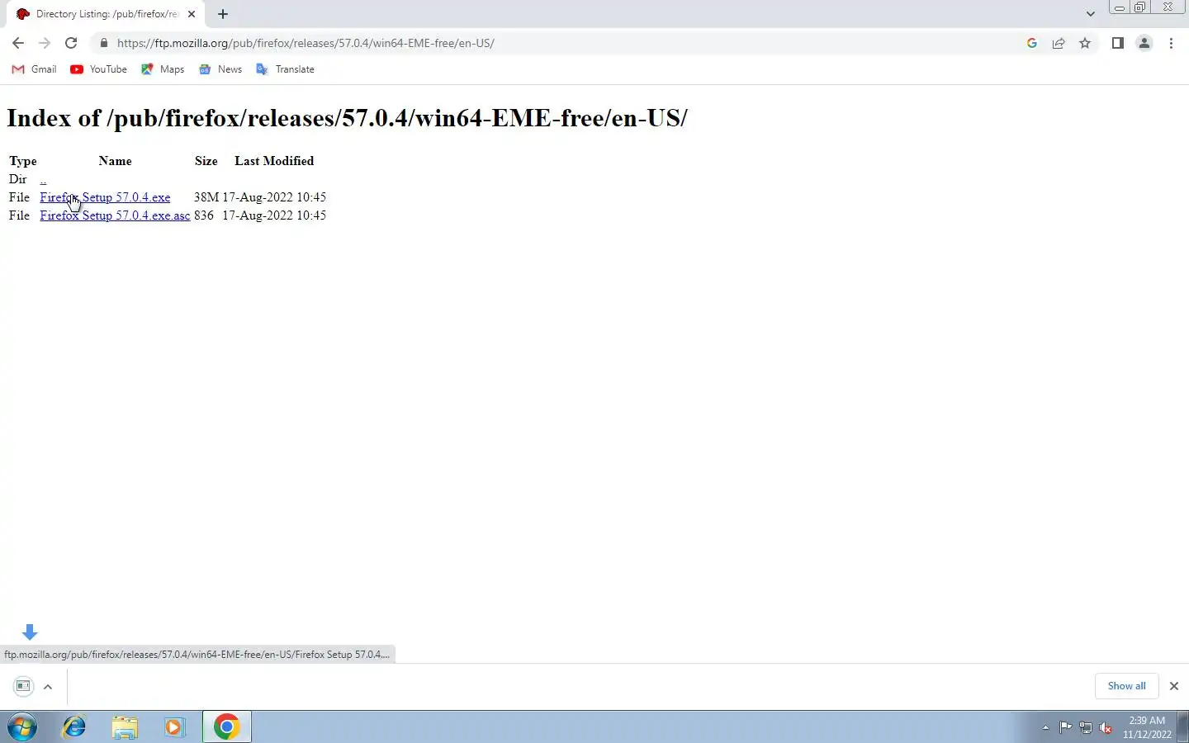This screenshot has height=743, width=1189.
Task: Click the address bar URL
Action: pyautogui.click(x=306, y=43)
